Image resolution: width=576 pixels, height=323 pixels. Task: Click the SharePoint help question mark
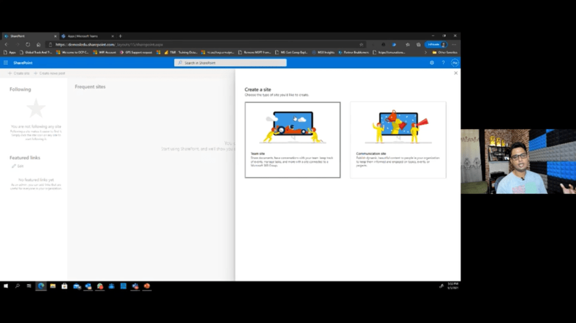[443, 63]
